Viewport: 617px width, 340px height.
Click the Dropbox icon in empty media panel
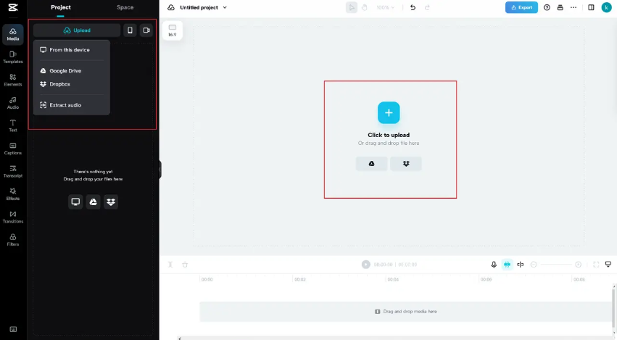click(x=111, y=202)
